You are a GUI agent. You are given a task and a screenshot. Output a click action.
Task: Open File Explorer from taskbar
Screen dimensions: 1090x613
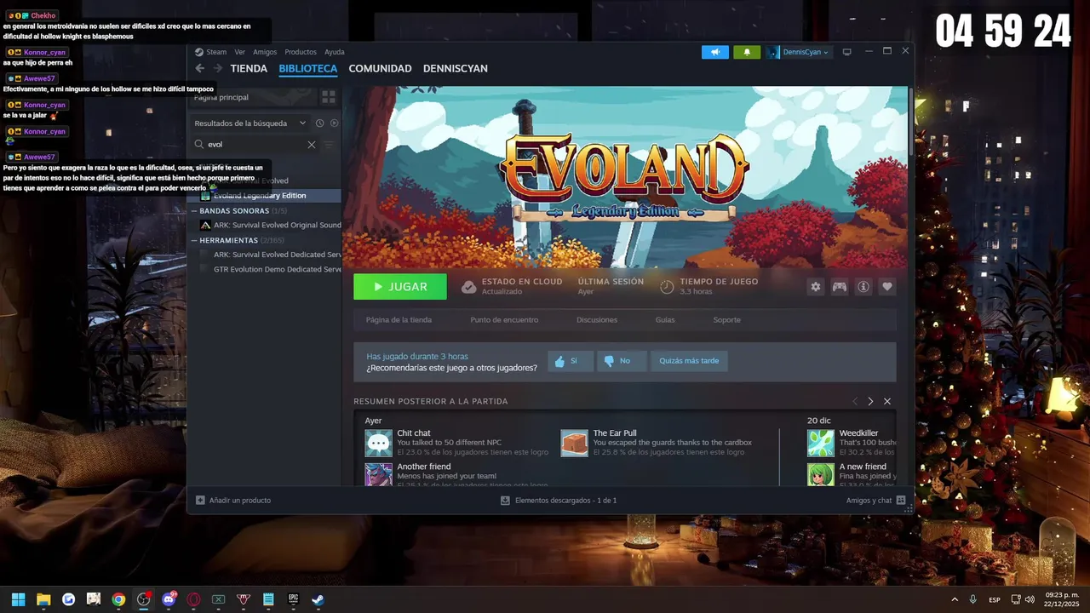tap(43, 599)
